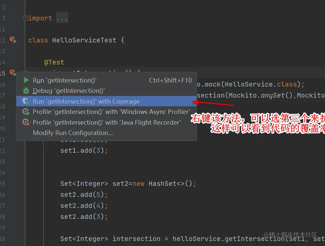Click 'Set<Integer> set2=new HashSet<>();' line
The width and height of the screenshot is (325, 246).
pos(128,183)
